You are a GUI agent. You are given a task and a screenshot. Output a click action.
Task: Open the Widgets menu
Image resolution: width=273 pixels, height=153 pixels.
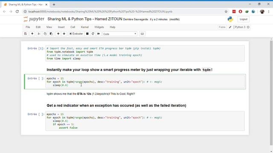(x=99, y=27)
